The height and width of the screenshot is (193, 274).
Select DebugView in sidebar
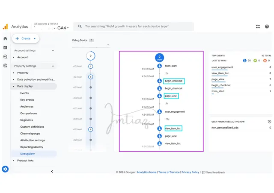click(x=27, y=154)
